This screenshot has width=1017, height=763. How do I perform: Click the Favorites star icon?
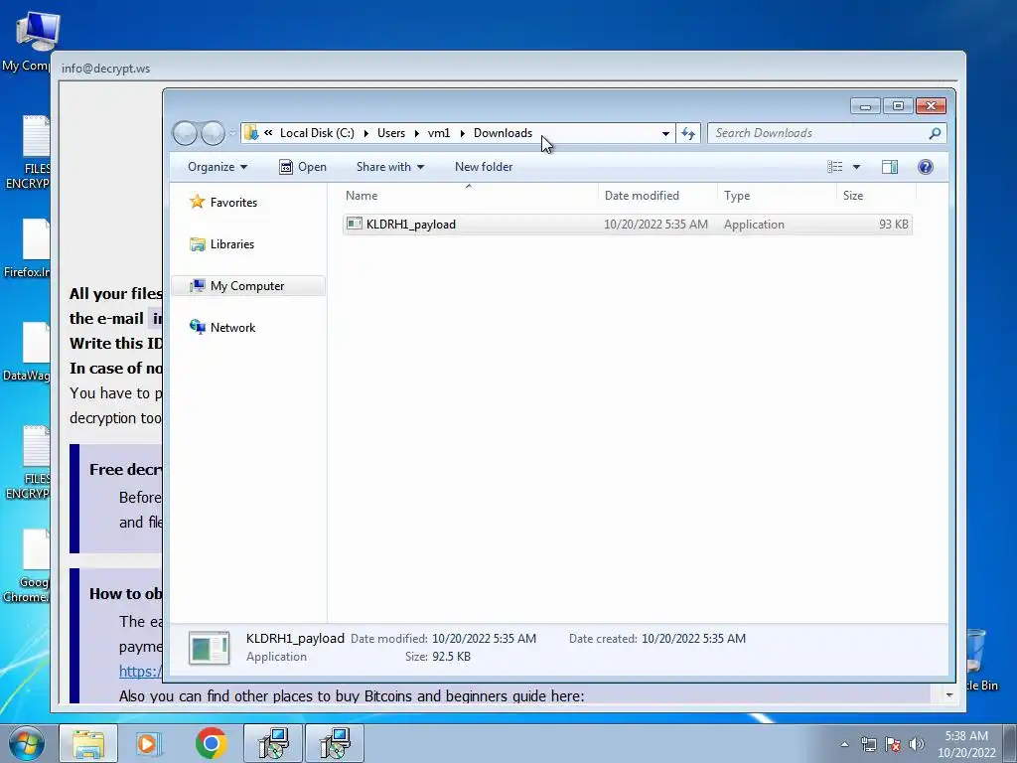[198, 202]
